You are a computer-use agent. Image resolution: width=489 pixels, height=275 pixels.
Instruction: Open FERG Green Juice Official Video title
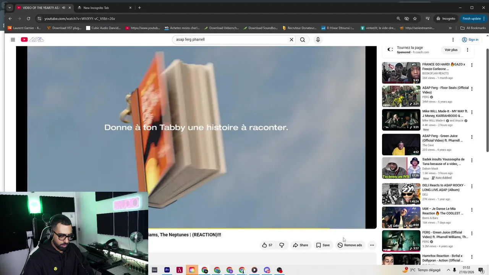click(x=445, y=235)
